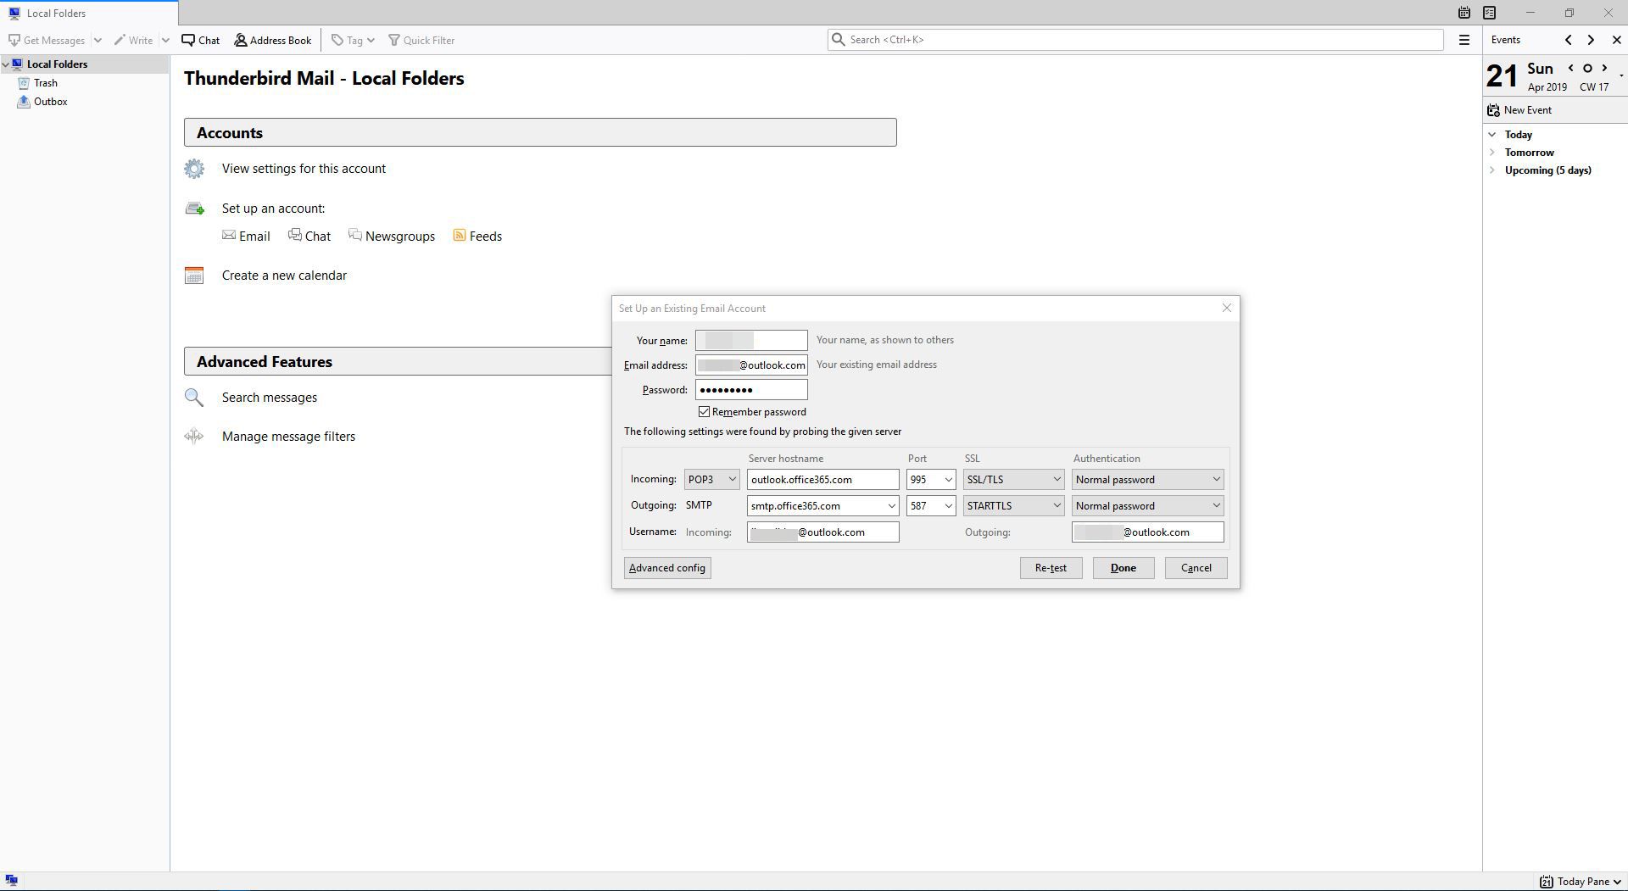Screen dimensions: 1628x891
Task: Click the online status icon in status bar
Action: coord(11,881)
